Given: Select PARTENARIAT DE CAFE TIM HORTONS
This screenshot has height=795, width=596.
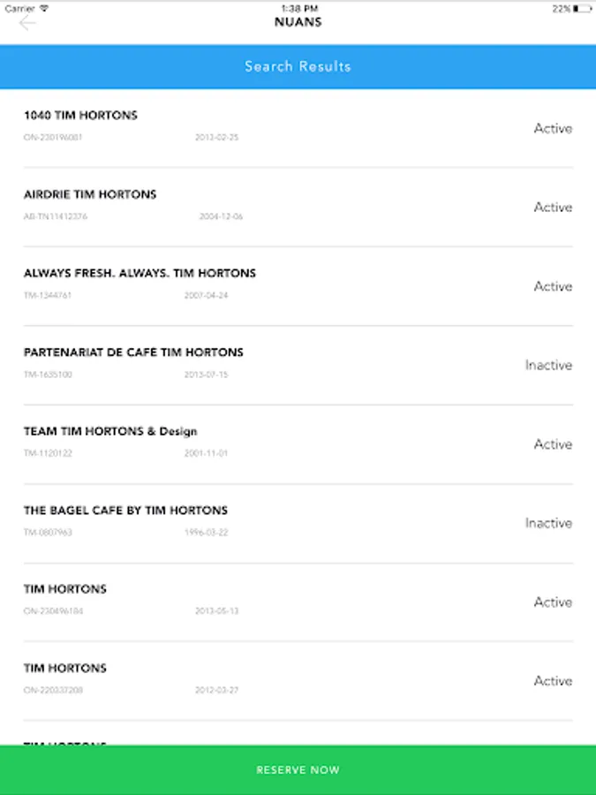Looking at the screenshot, I should pos(133,352).
